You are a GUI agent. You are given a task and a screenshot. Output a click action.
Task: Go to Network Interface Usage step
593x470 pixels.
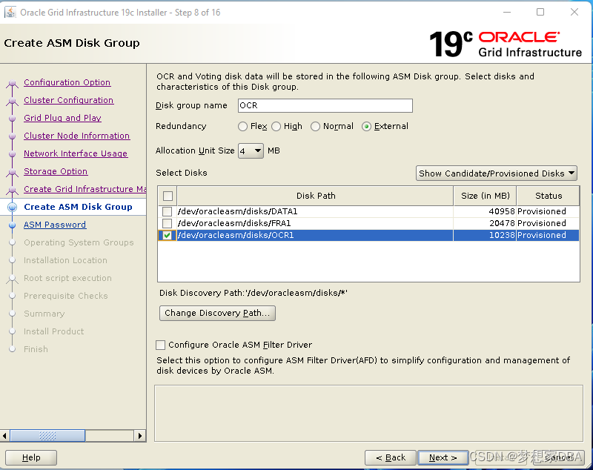pos(76,153)
